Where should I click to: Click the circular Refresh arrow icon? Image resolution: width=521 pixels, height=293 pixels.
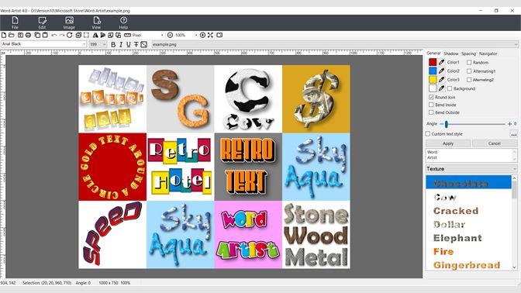[70, 35]
